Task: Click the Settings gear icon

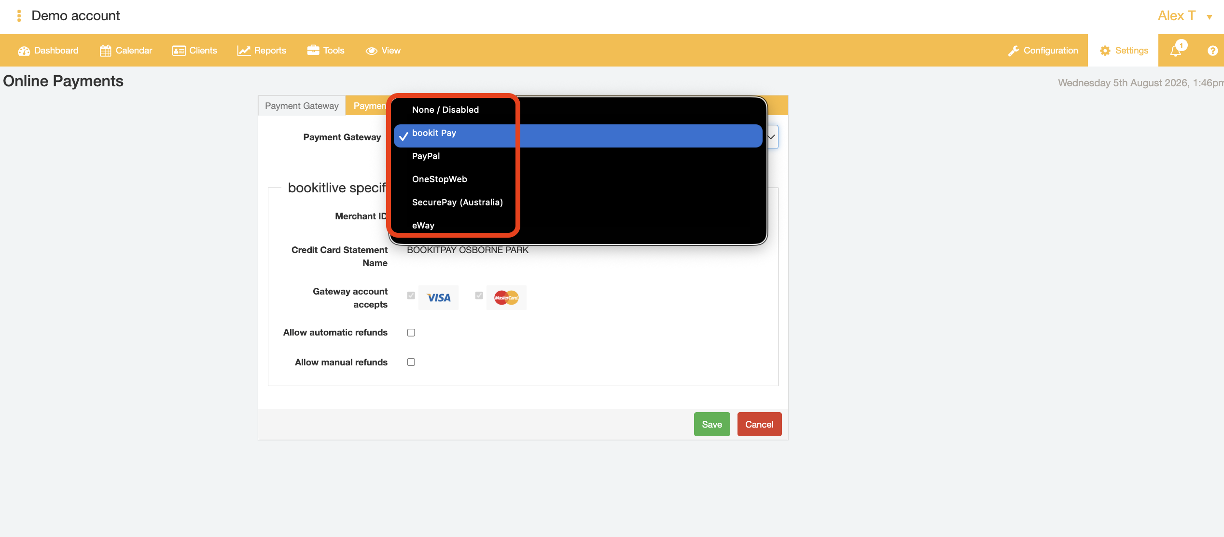Action: click(x=1105, y=51)
